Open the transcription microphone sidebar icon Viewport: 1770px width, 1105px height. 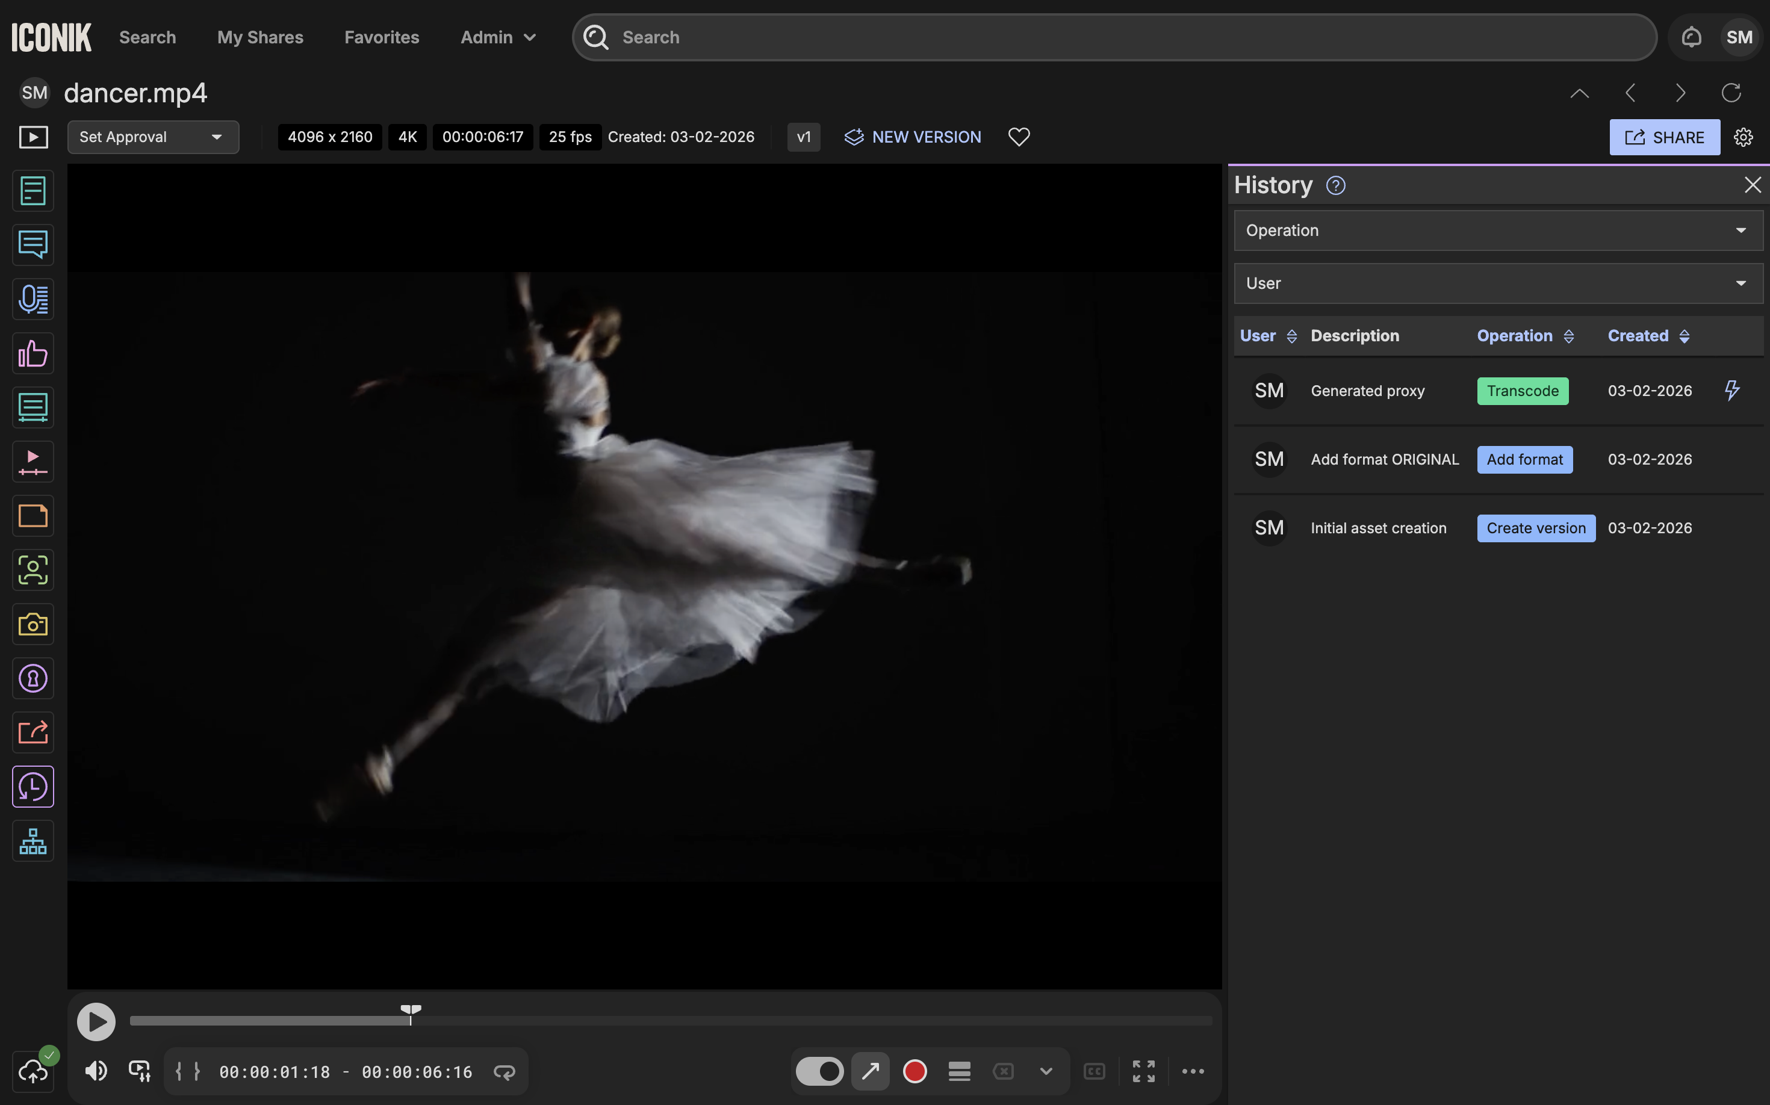click(33, 299)
